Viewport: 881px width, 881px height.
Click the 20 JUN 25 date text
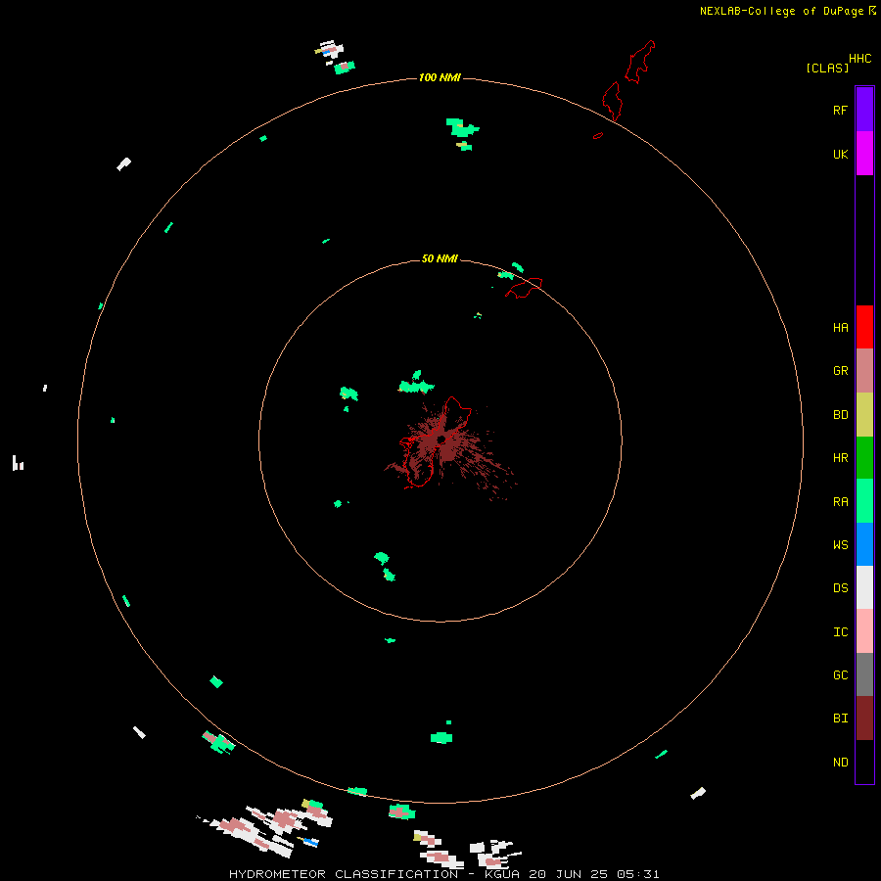click(x=568, y=874)
